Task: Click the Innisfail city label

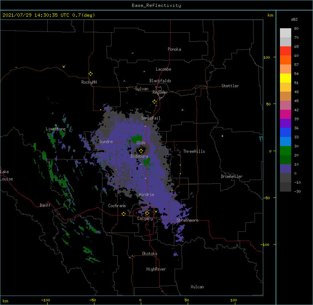Action: coord(151,118)
